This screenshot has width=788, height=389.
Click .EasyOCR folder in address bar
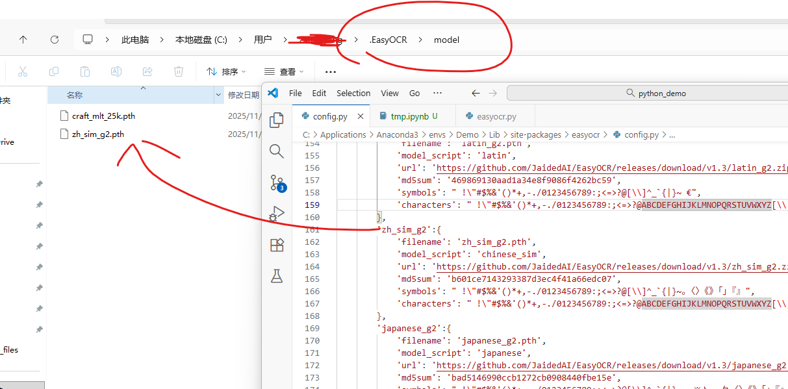click(x=388, y=40)
